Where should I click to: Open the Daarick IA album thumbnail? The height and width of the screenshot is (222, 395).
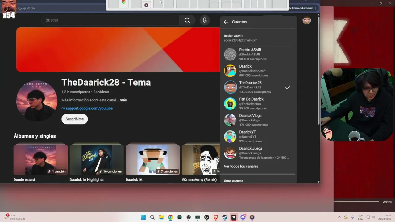point(153,159)
